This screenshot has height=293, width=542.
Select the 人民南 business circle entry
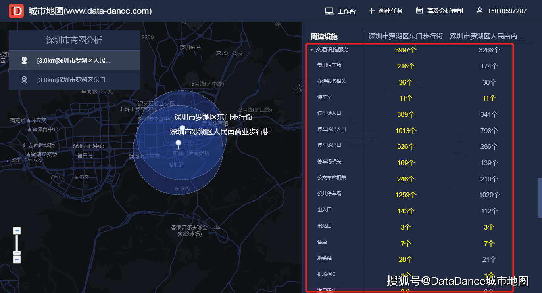pyautogui.click(x=74, y=60)
